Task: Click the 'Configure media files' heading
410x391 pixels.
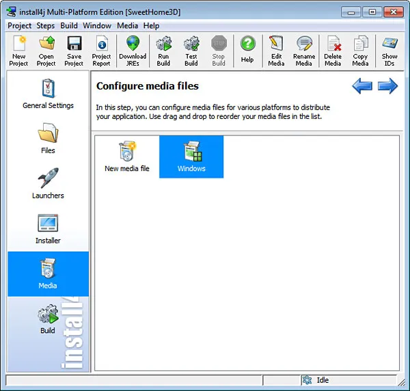Action: tap(148, 86)
